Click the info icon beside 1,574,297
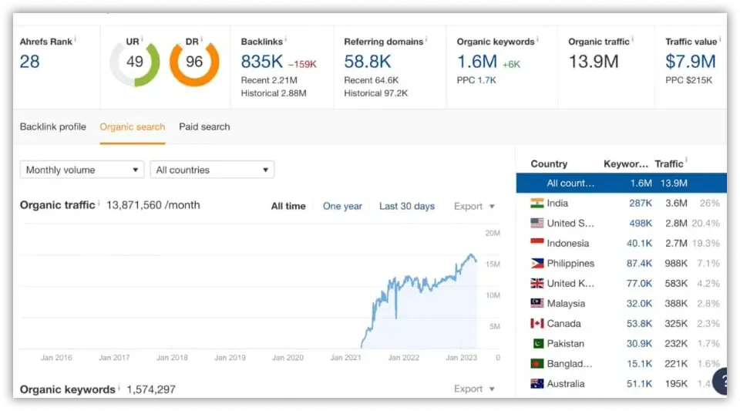Screen dimensions: 740x411 [119, 387]
